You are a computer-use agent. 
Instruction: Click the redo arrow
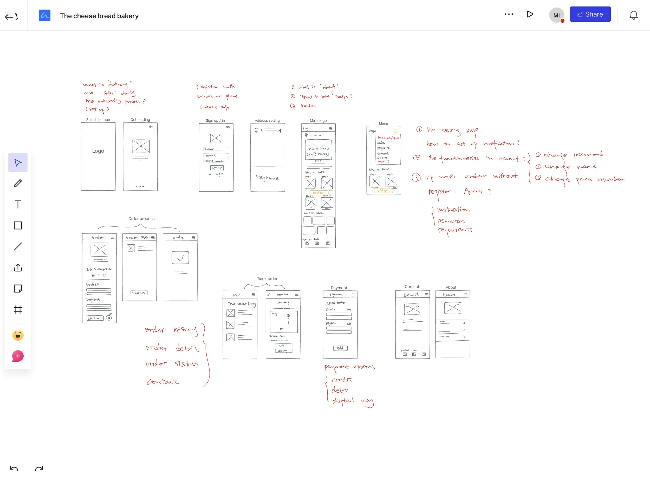[x=39, y=469]
